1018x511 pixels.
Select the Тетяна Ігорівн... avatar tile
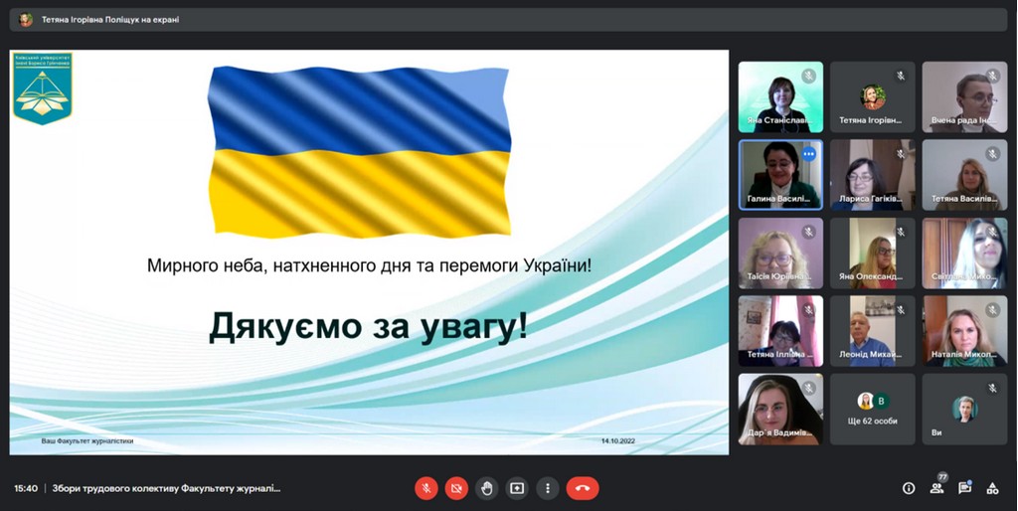tap(872, 96)
